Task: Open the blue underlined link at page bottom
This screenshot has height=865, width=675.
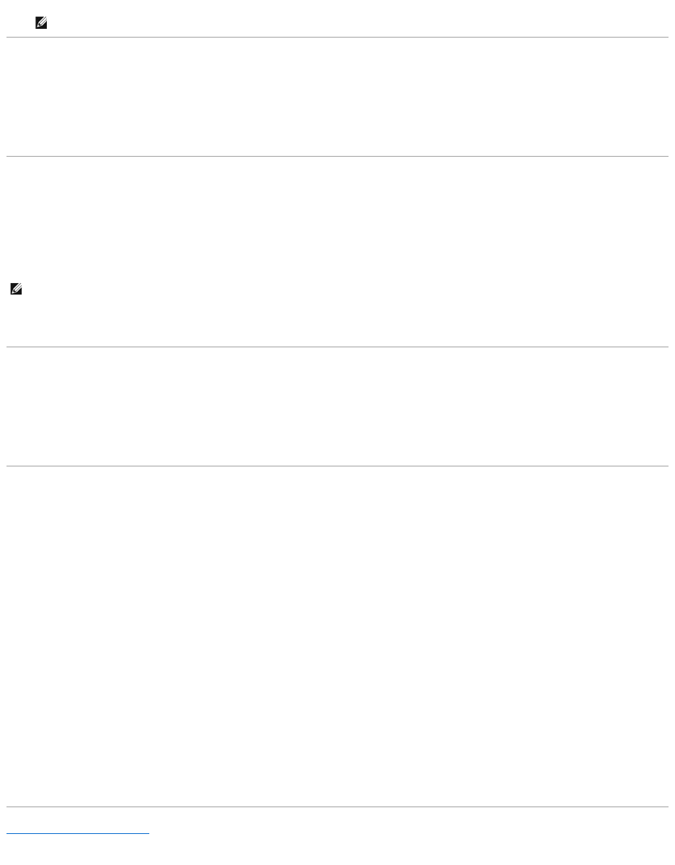Action: click(78, 833)
